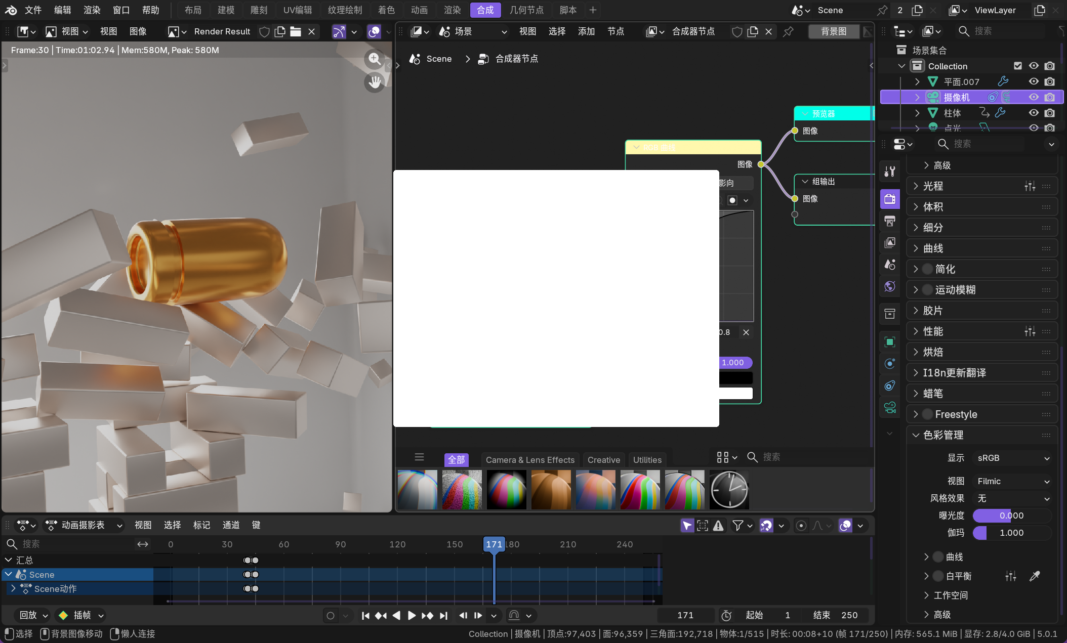Click the play animation button
Image resolution: width=1067 pixels, height=643 pixels.
point(412,615)
